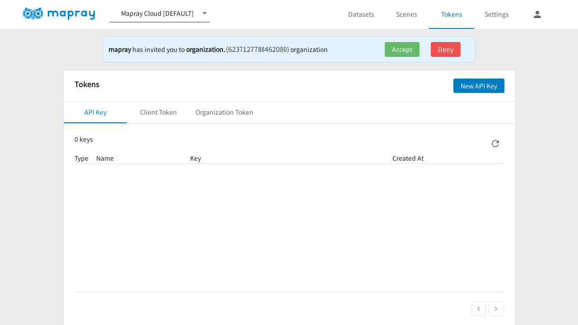
Task: Expand the organization dropdown arrow
Action: pyautogui.click(x=205, y=14)
